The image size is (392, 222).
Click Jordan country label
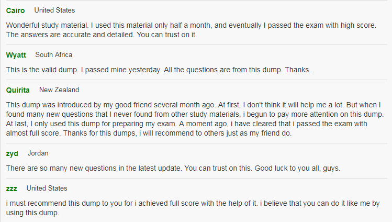[x=38, y=153]
